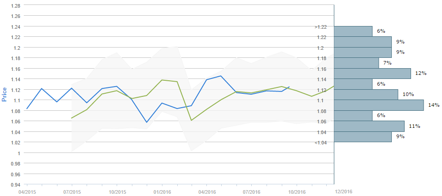Click the 0.94 y-axis label

15,184
